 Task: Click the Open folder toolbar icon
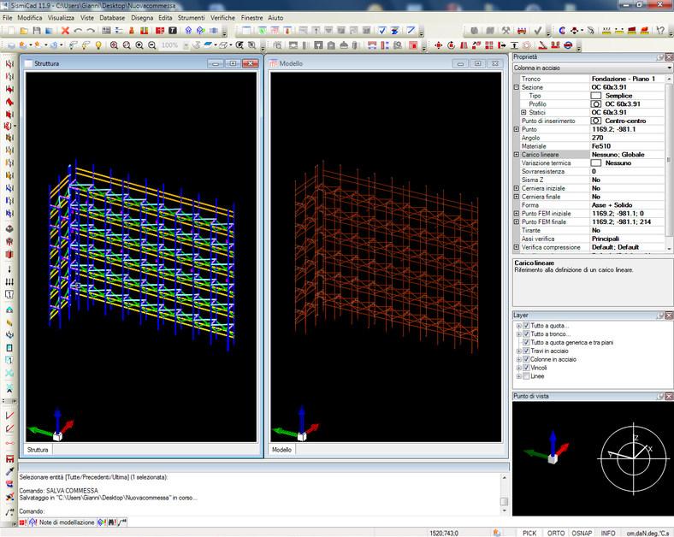[x=23, y=31]
